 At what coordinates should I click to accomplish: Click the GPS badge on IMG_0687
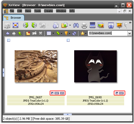point(62,93)
